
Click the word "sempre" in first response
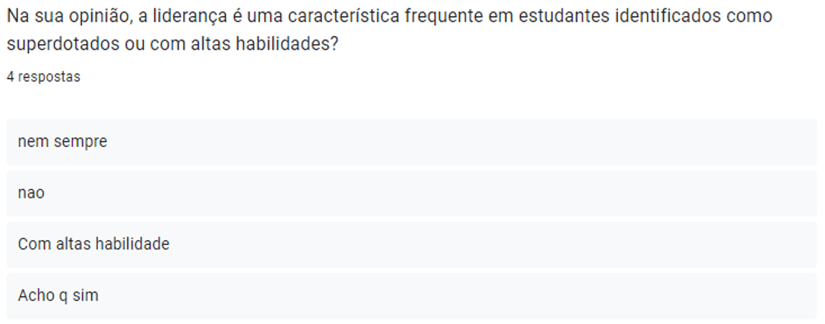83,143
